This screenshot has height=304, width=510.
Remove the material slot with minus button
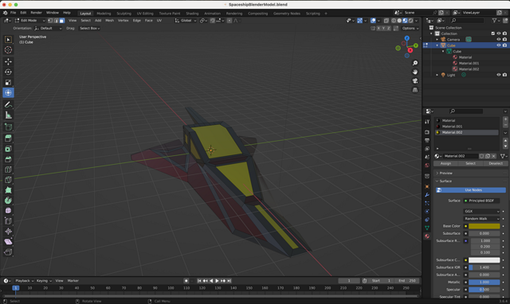point(505,125)
